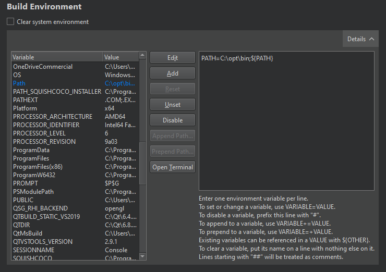Click into the environment changes text editor
386x272 pixels.
(286, 121)
